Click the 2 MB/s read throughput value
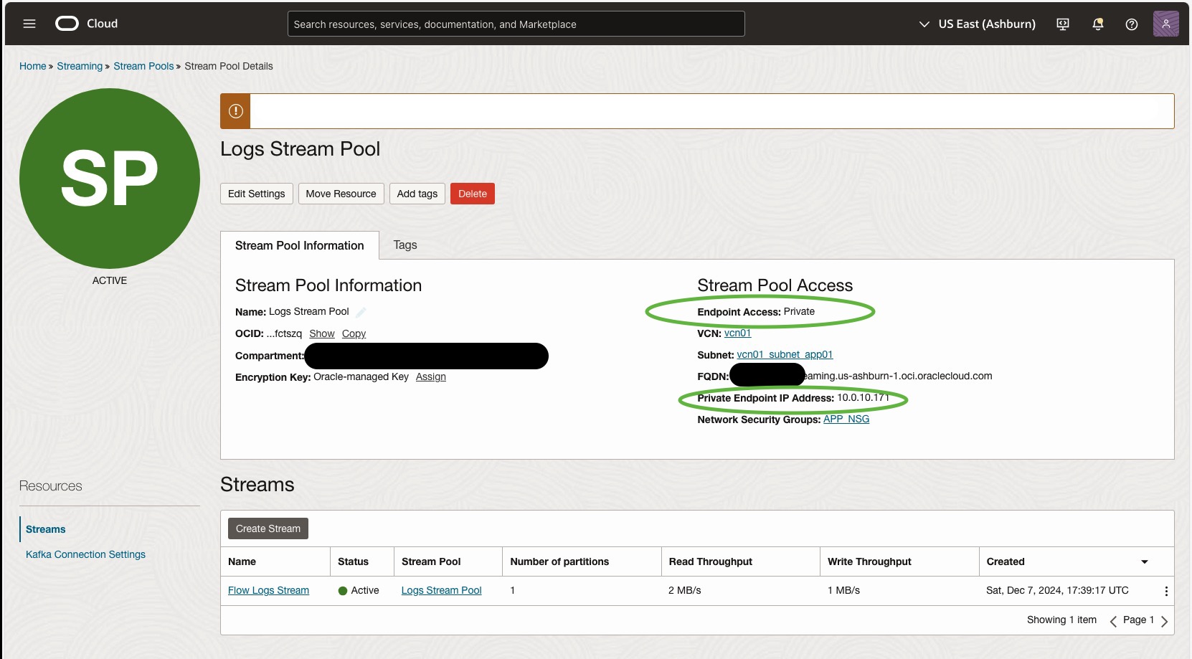This screenshot has width=1192, height=659. (685, 590)
